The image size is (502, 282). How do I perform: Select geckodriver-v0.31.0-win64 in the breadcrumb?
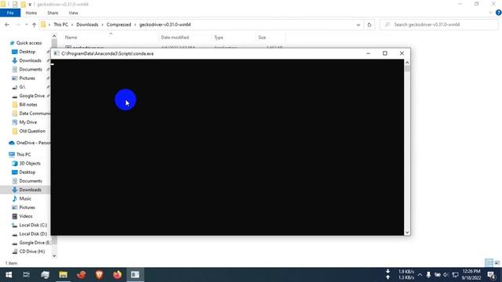click(x=166, y=24)
